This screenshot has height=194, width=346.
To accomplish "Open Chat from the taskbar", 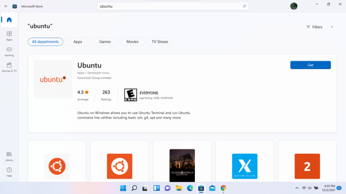I will pos(167,188).
